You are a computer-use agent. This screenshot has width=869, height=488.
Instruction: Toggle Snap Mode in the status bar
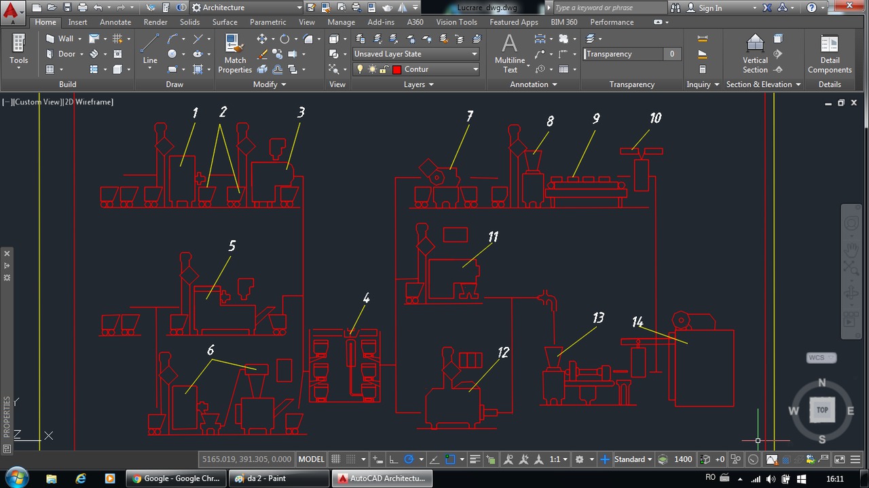tap(350, 459)
